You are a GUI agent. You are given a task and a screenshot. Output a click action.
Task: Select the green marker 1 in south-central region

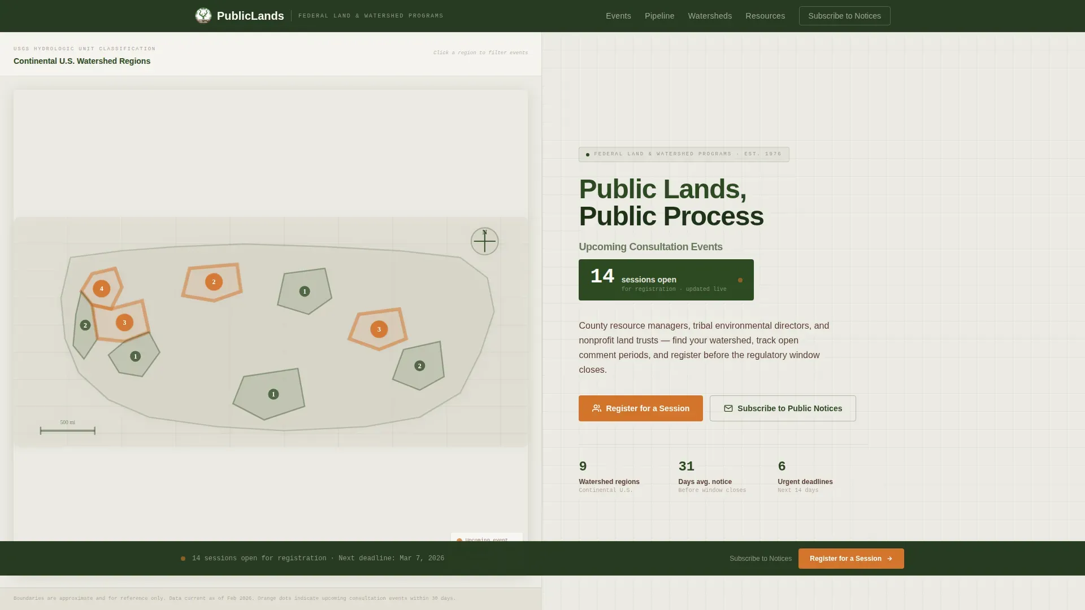pos(274,394)
